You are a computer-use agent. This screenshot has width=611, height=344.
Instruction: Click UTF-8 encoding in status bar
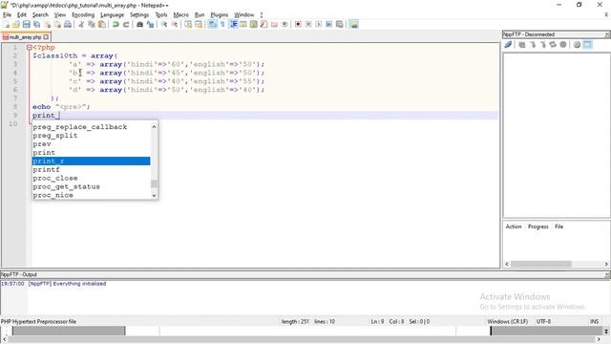click(543, 321)
